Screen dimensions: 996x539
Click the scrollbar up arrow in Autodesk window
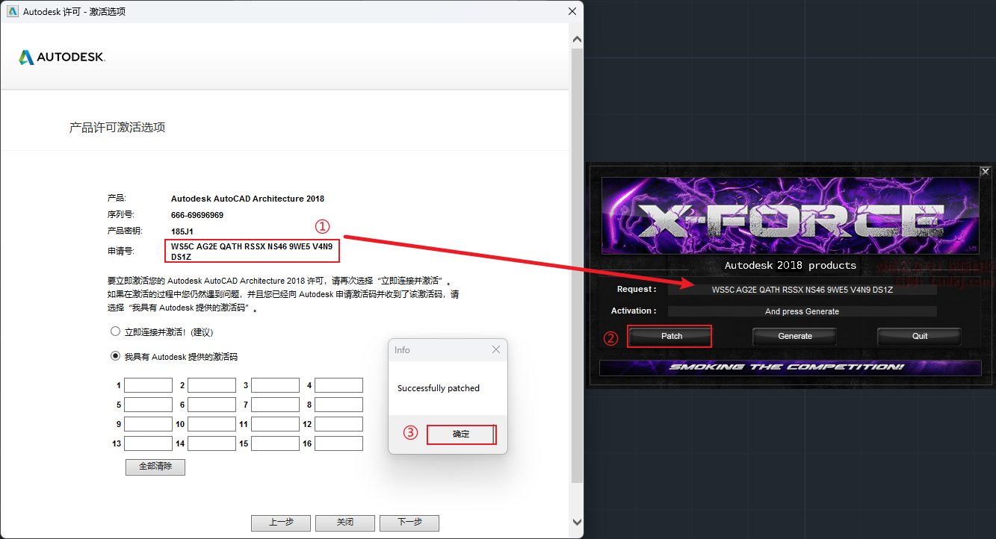click(x=576, y=39)
